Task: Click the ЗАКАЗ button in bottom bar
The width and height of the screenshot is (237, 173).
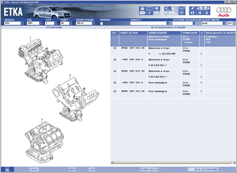Action: pyautogui.click(x=34, y=169)
